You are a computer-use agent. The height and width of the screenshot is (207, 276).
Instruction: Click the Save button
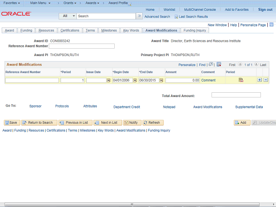(12, 122)
